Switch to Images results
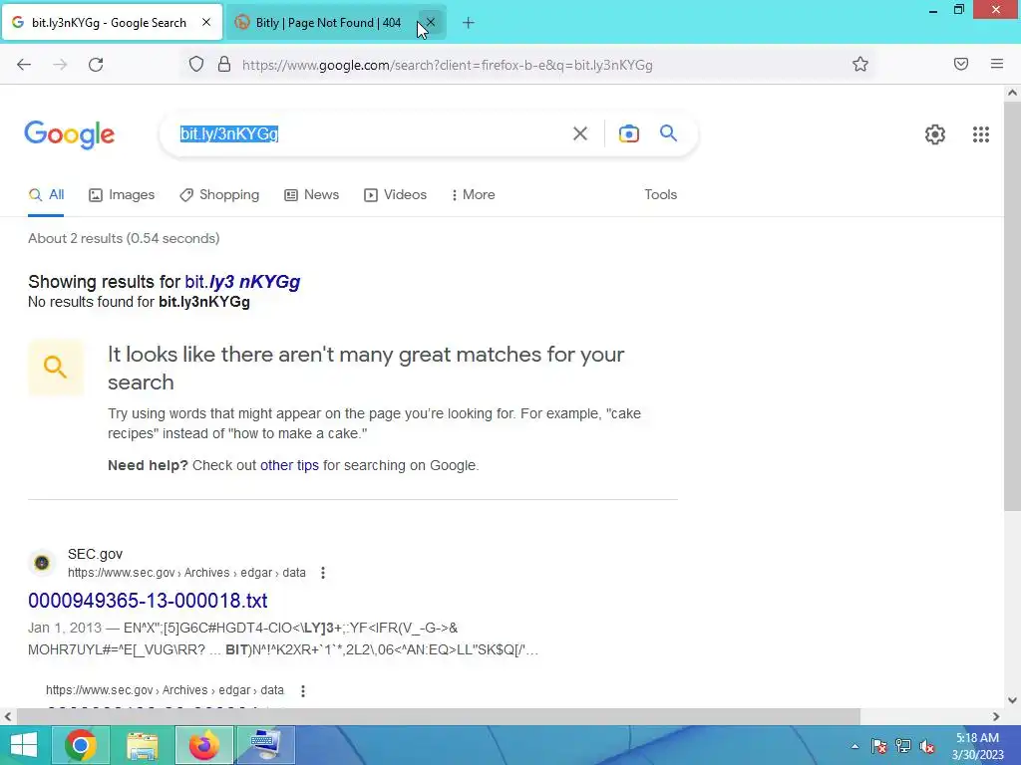 point(122,195)
